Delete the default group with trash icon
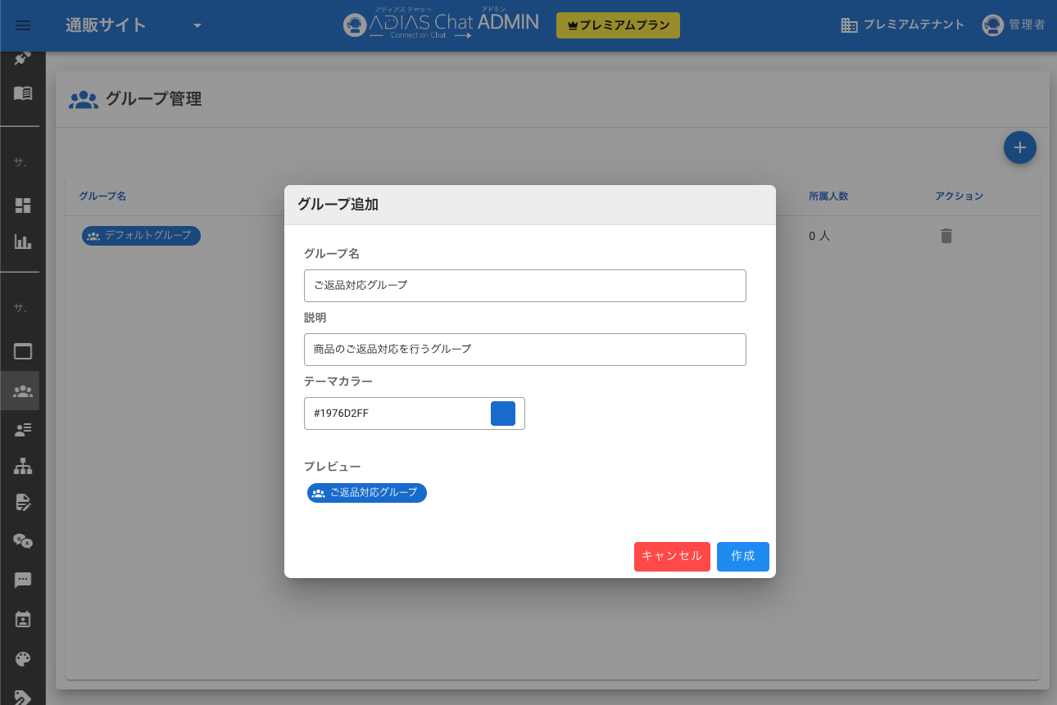This screenshot has width=1057, height=705. 946,236
